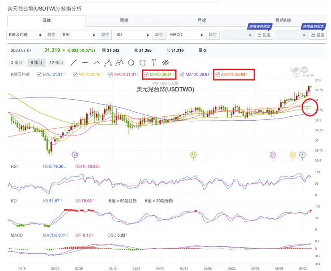
Task: Toggle the MA120 checkbox
Action: click(182, 74)
